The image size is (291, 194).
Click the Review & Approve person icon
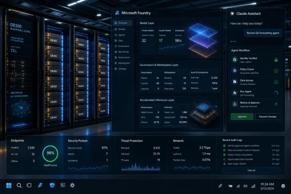tap(234, 104)
